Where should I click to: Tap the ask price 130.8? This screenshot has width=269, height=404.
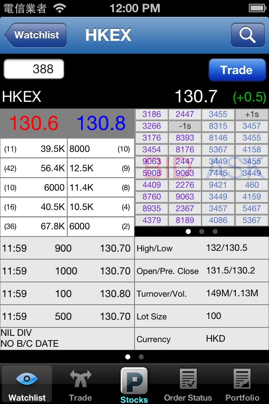(101, 123)
